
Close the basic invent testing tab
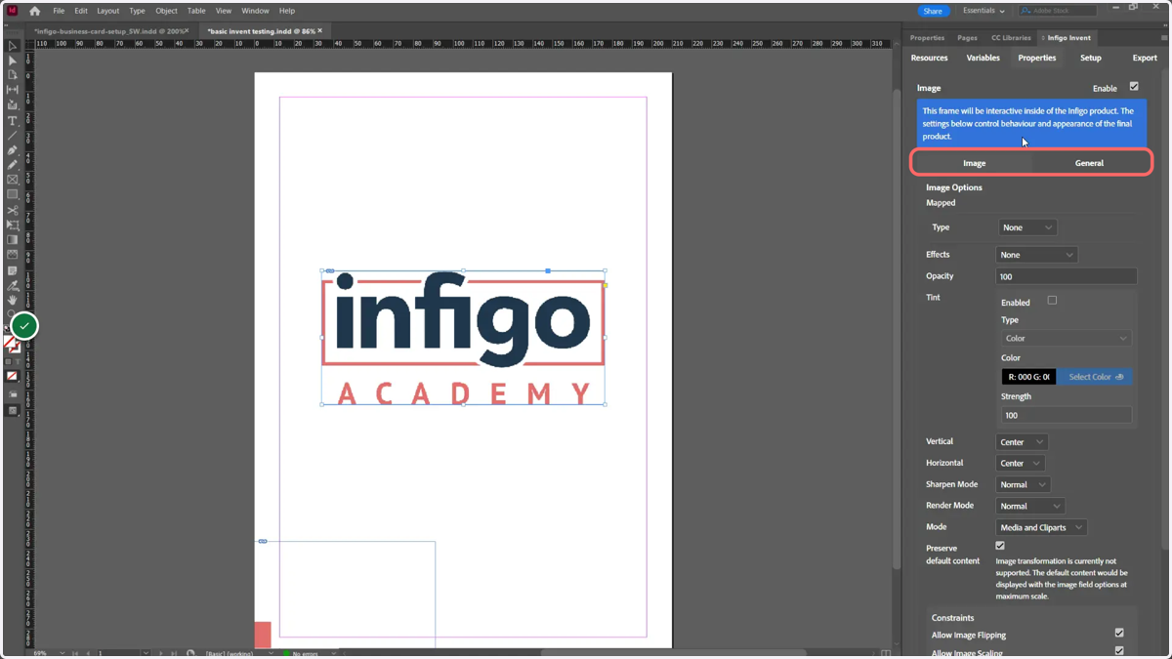(x=319, y=31)
